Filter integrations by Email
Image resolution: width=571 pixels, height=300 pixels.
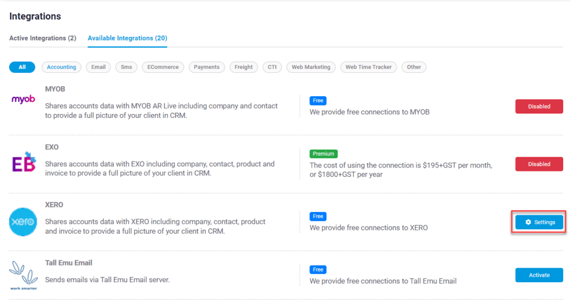pos(98,67)
